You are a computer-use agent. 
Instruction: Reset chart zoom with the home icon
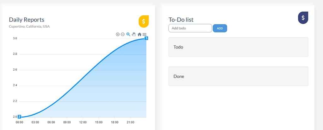(x=139, y=34)
